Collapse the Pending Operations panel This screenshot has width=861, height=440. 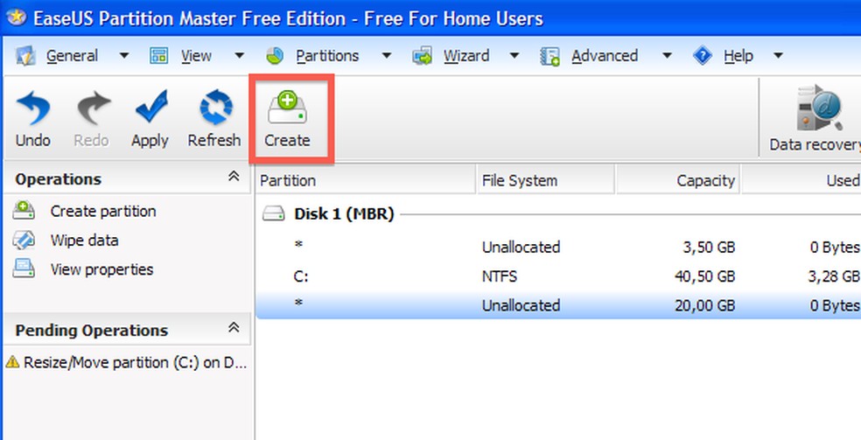click(x=234, y=328)
